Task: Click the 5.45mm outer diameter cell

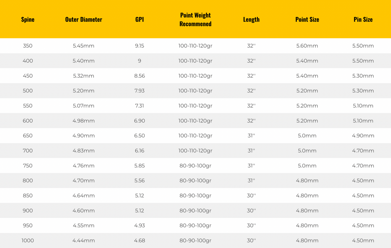Action: click(84, 46)
